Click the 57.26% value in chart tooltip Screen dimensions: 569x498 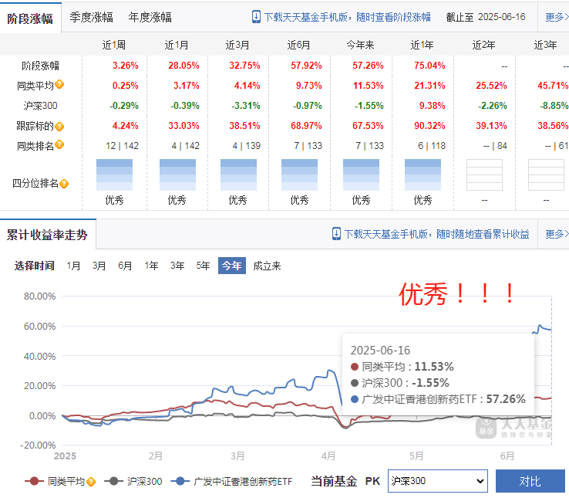coord(506,399)
